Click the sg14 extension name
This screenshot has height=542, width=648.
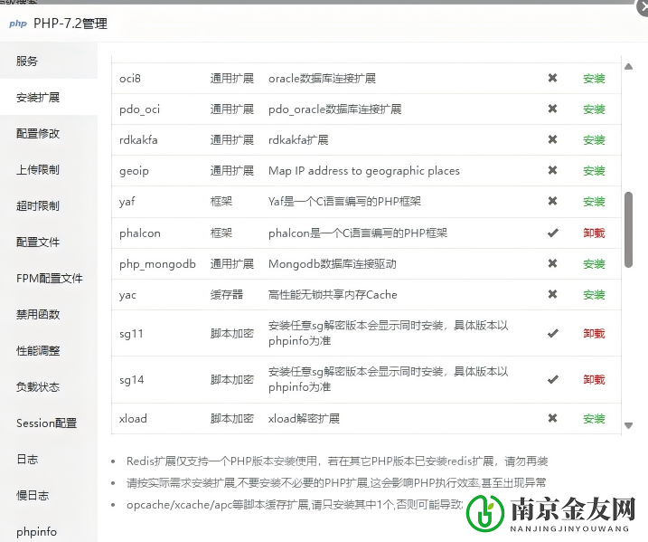tap(131, 380)
